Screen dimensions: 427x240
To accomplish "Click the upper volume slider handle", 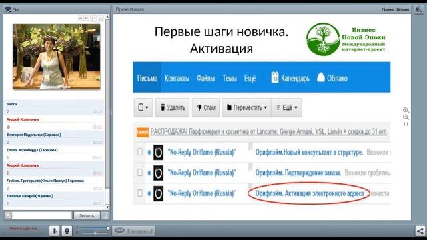I will click(108, 229).
